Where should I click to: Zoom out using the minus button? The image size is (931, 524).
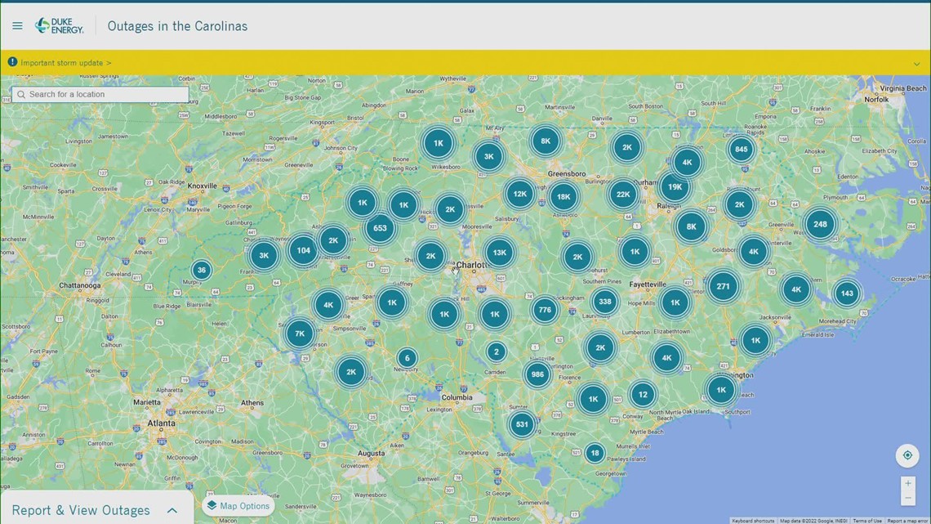(909, 498)
